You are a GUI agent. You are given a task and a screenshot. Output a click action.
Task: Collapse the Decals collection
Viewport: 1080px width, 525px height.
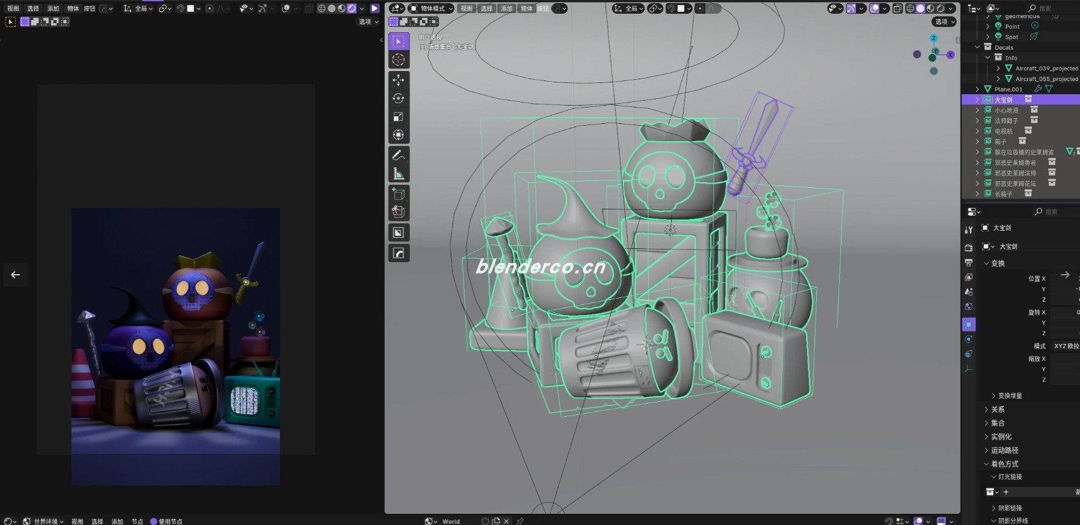click(977, 47)
